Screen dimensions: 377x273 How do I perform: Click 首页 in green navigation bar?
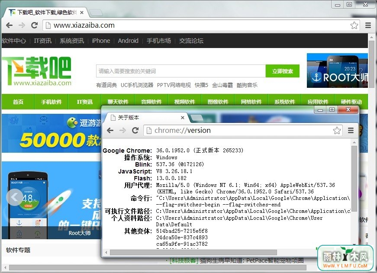[18, 102]
